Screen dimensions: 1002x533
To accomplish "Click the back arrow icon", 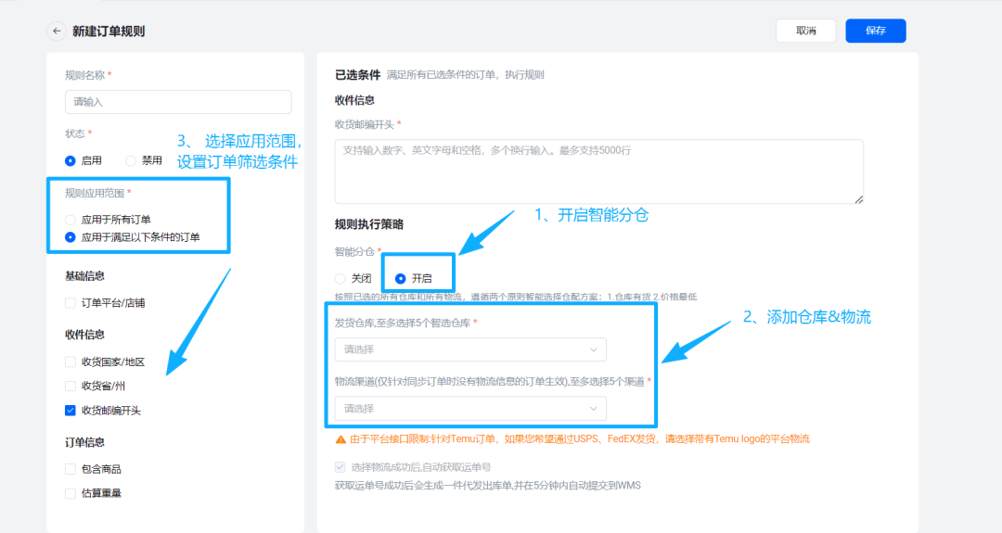I will click(58, 31).
